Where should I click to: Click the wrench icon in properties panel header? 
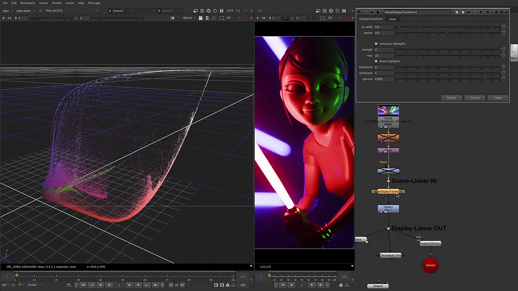(x=378, y=12)
